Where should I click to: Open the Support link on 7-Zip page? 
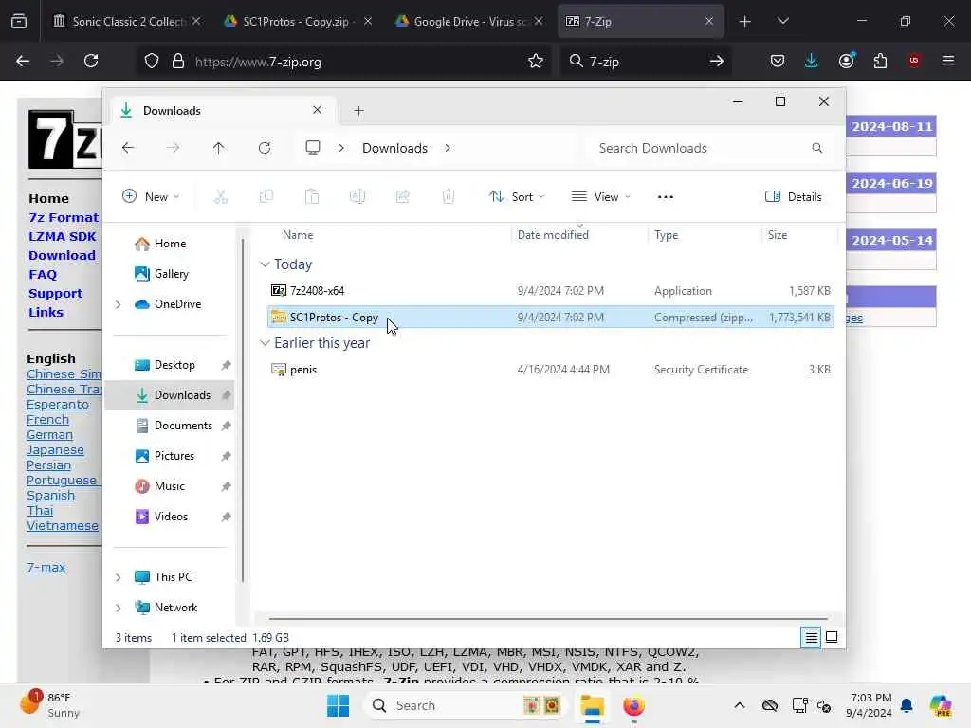coord(55,294)
